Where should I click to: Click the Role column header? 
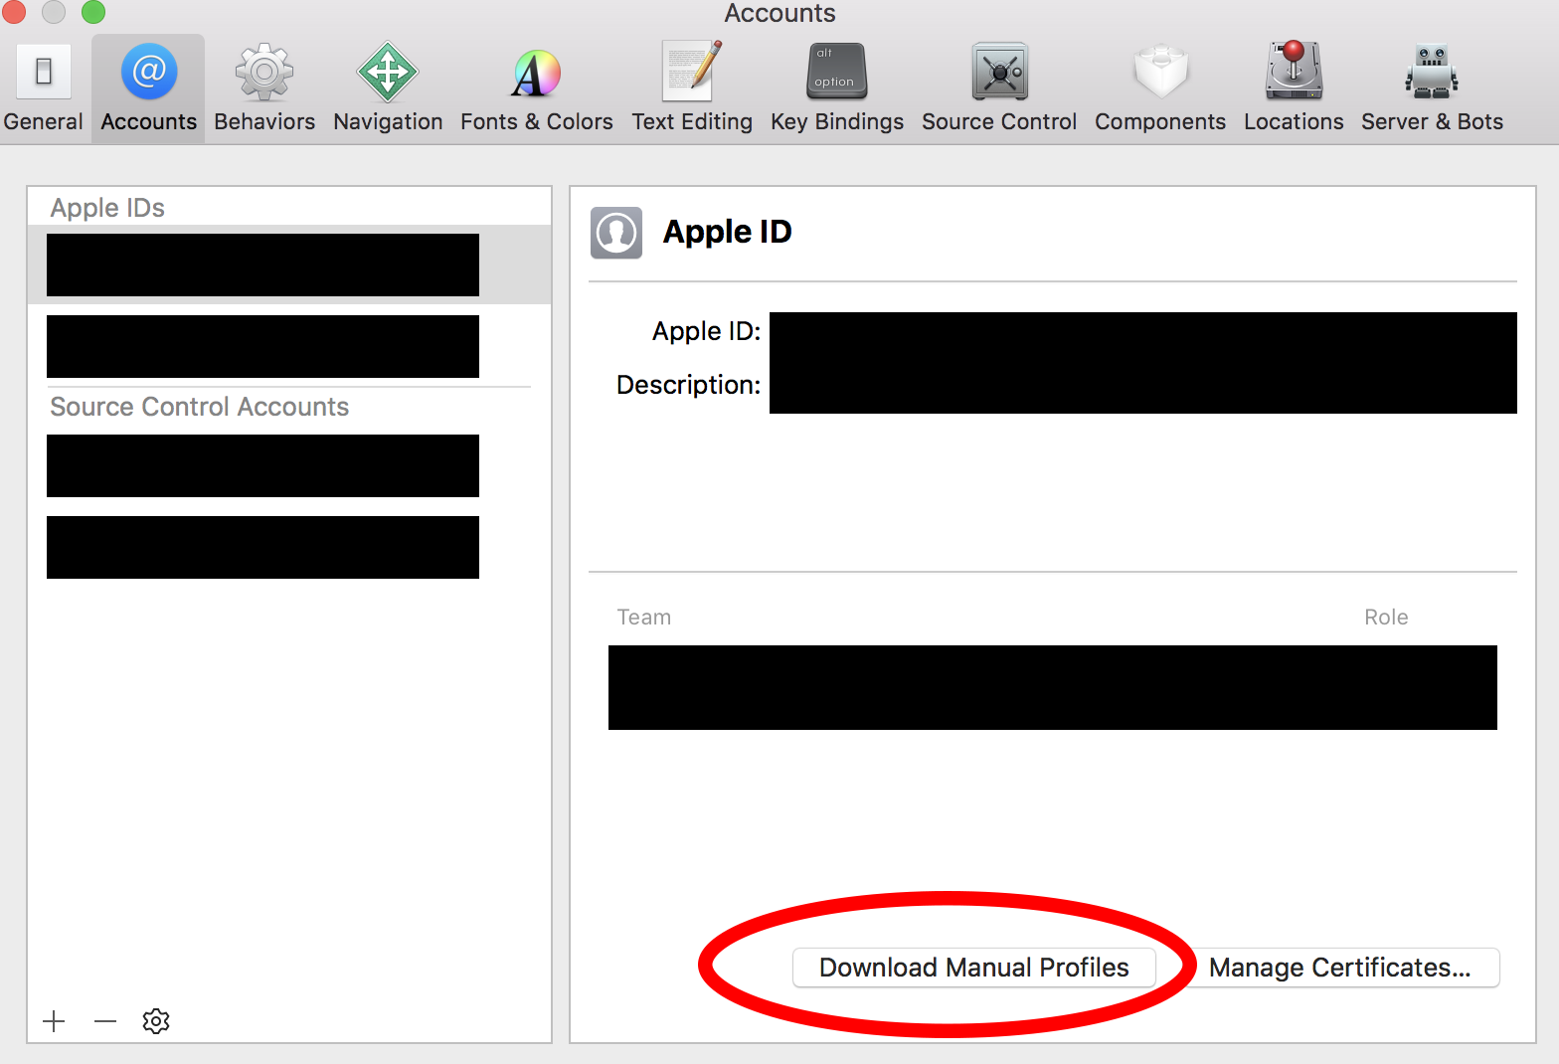[1386, 618]
